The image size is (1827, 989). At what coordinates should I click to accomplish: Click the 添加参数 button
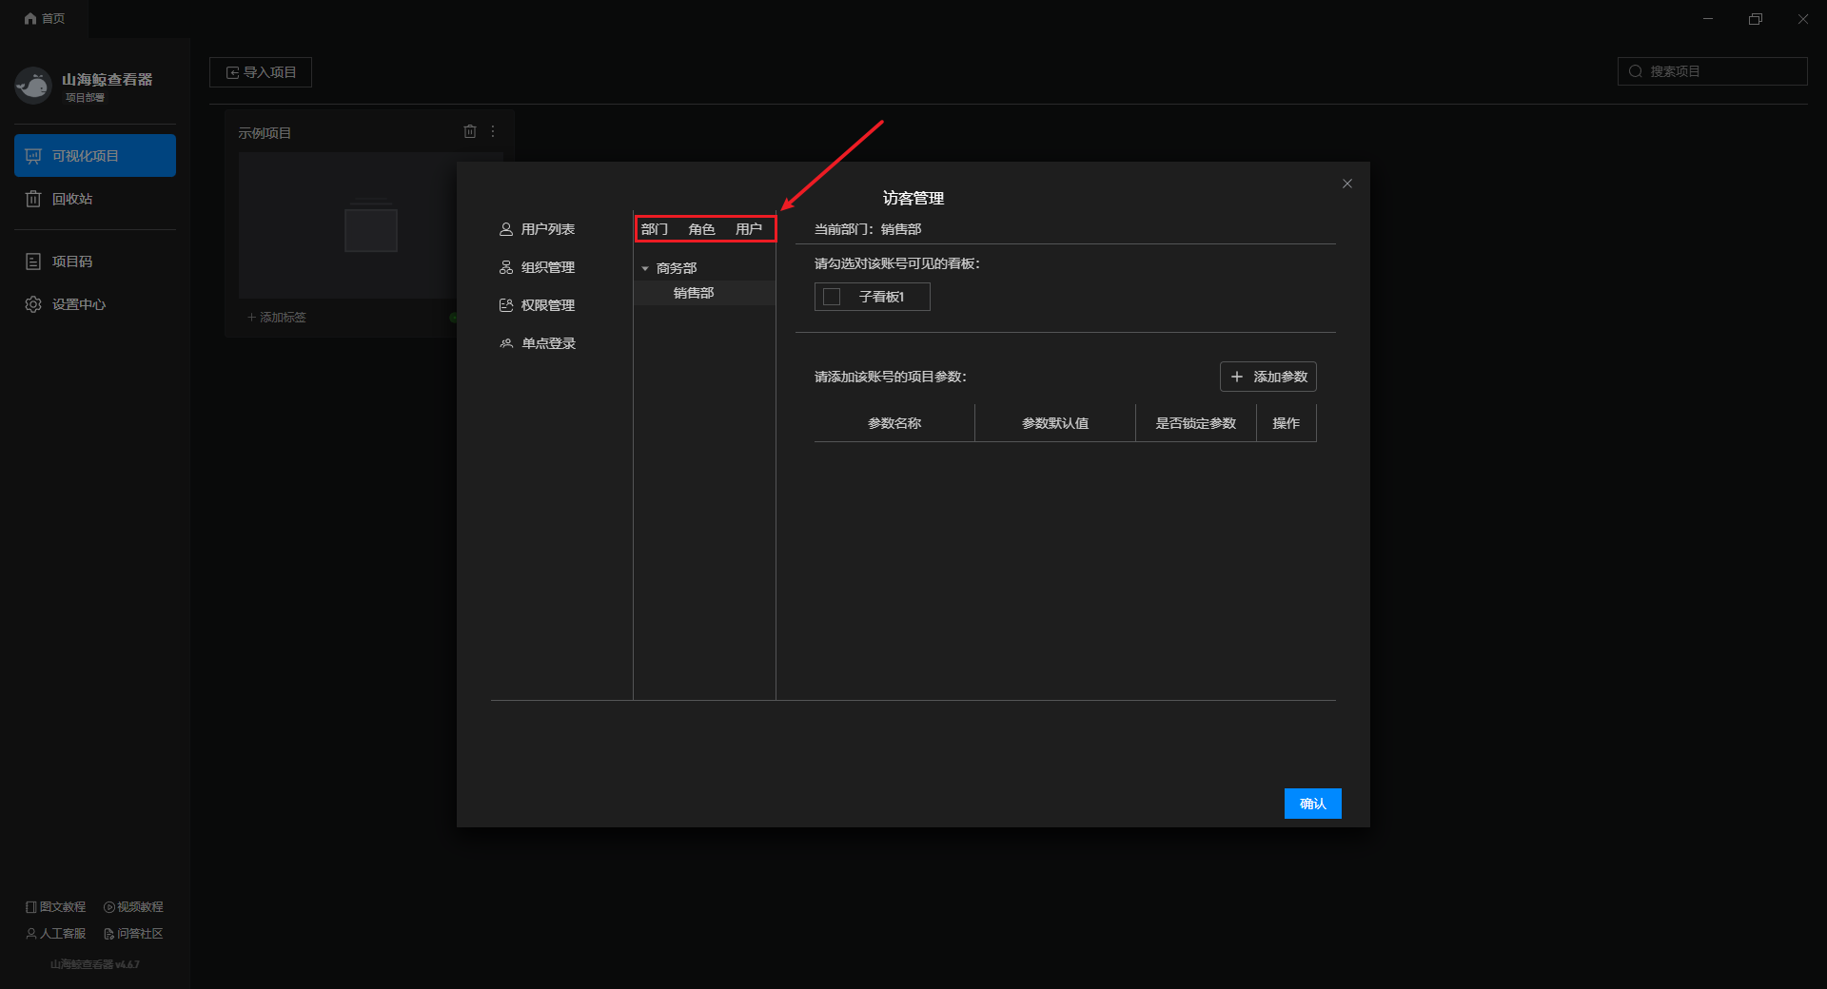tap(1267, 377)
